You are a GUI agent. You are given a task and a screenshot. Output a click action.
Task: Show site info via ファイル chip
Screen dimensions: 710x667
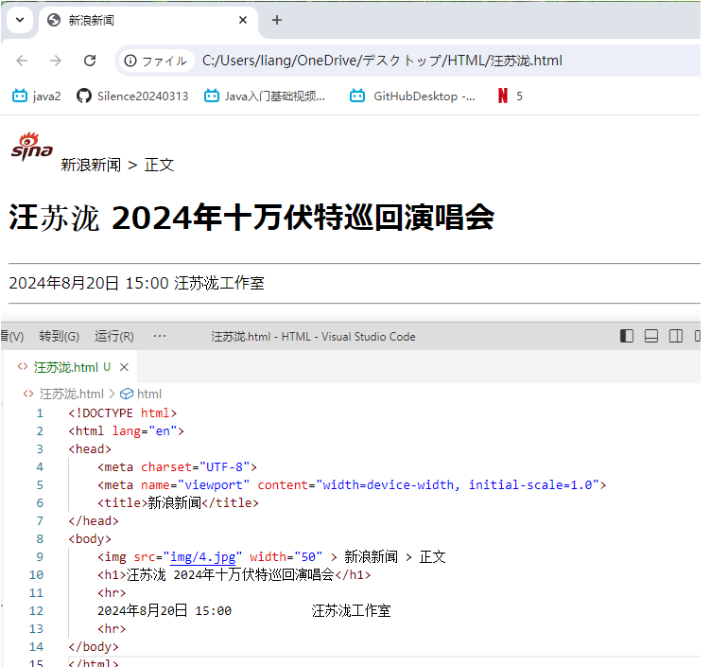(x=156, y=61)
